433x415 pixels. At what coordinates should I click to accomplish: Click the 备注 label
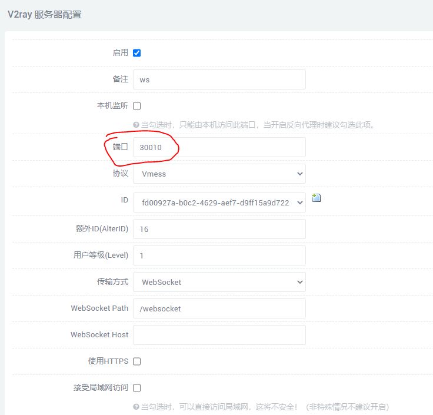click(x=121, y=79)
